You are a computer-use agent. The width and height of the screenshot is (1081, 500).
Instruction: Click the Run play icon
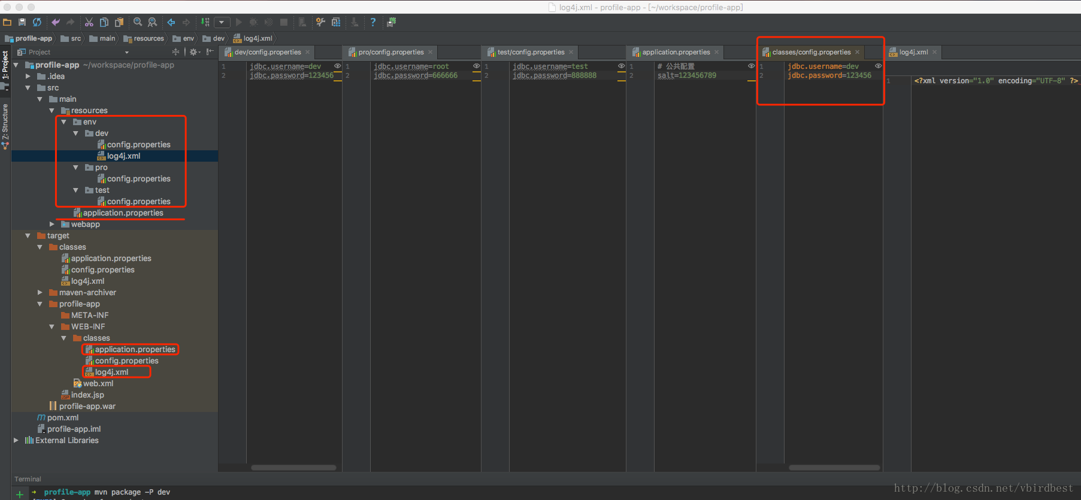tap(239, 22)
